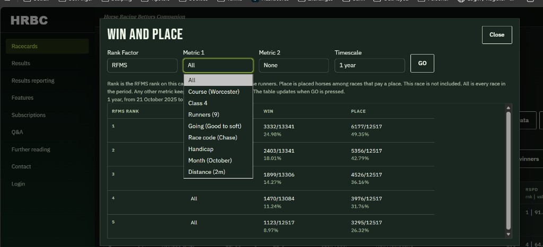Click the scrollbar up arrow in results table

(509, 108)
